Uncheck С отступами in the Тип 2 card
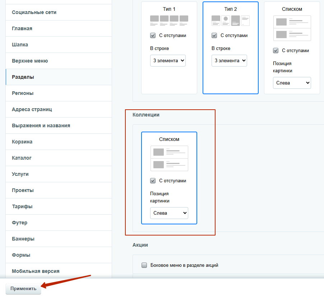This screenshot has width=324, height=297. [214, 36]
